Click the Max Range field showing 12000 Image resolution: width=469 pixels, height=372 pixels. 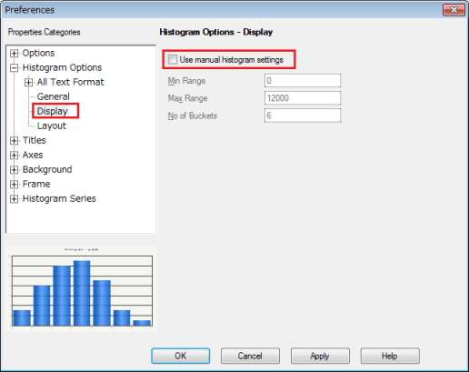coord(303,98)
